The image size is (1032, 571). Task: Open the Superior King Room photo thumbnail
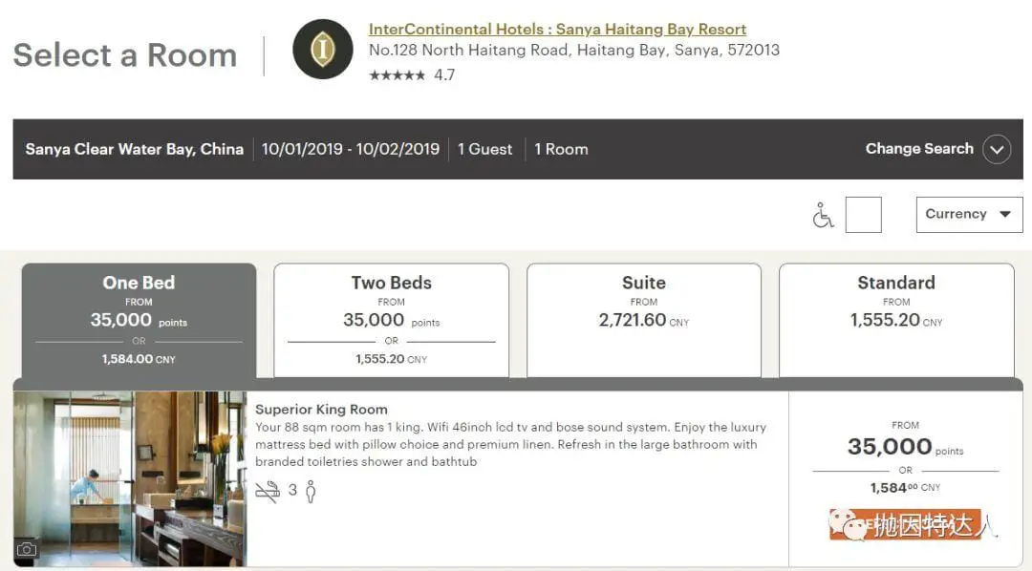pyautogui.click(x=130, y=477)
